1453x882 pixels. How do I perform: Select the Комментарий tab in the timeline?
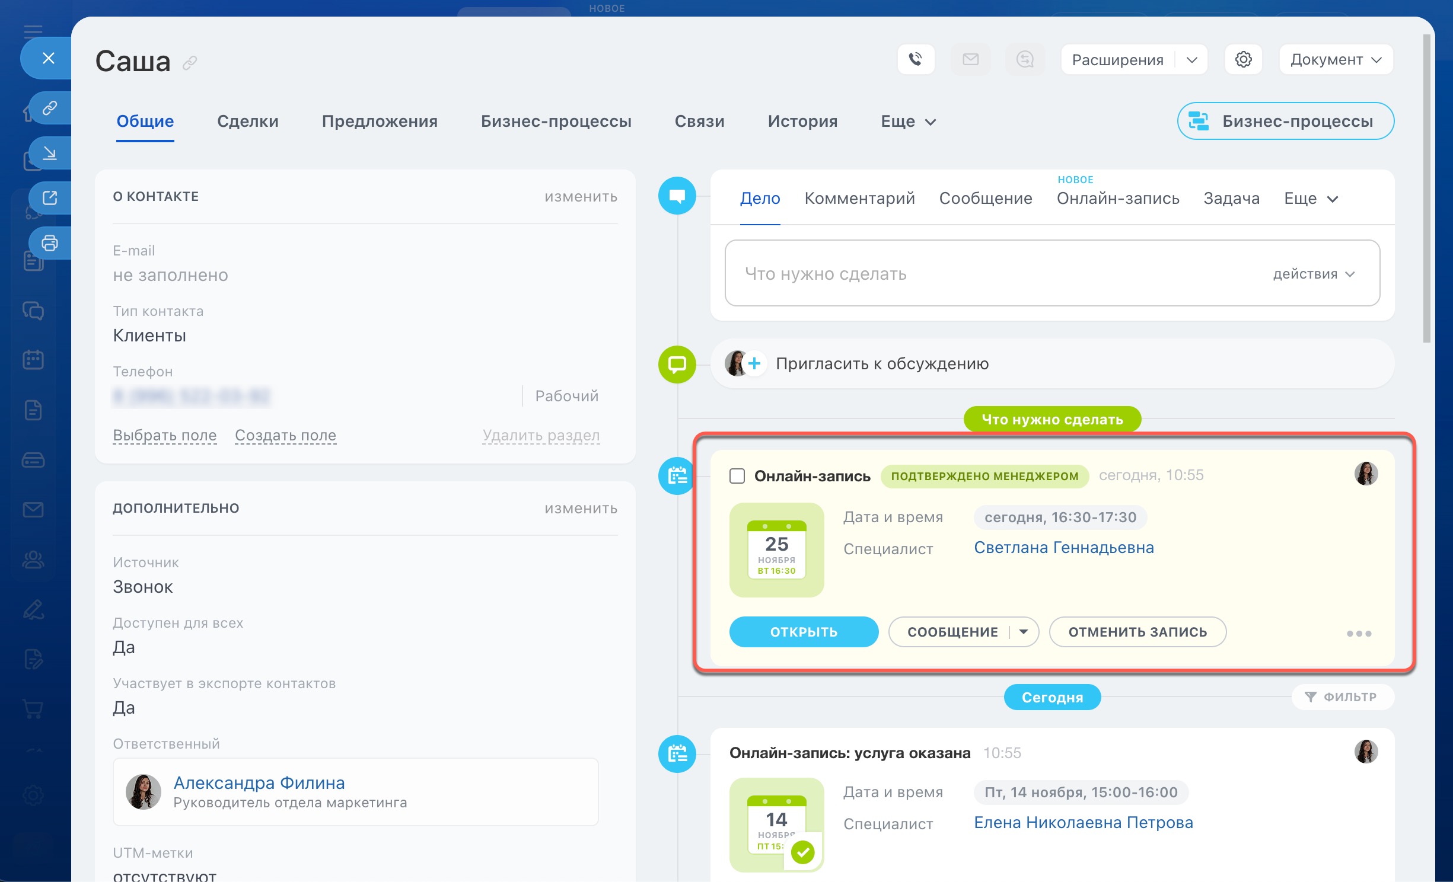click(859, 198)
